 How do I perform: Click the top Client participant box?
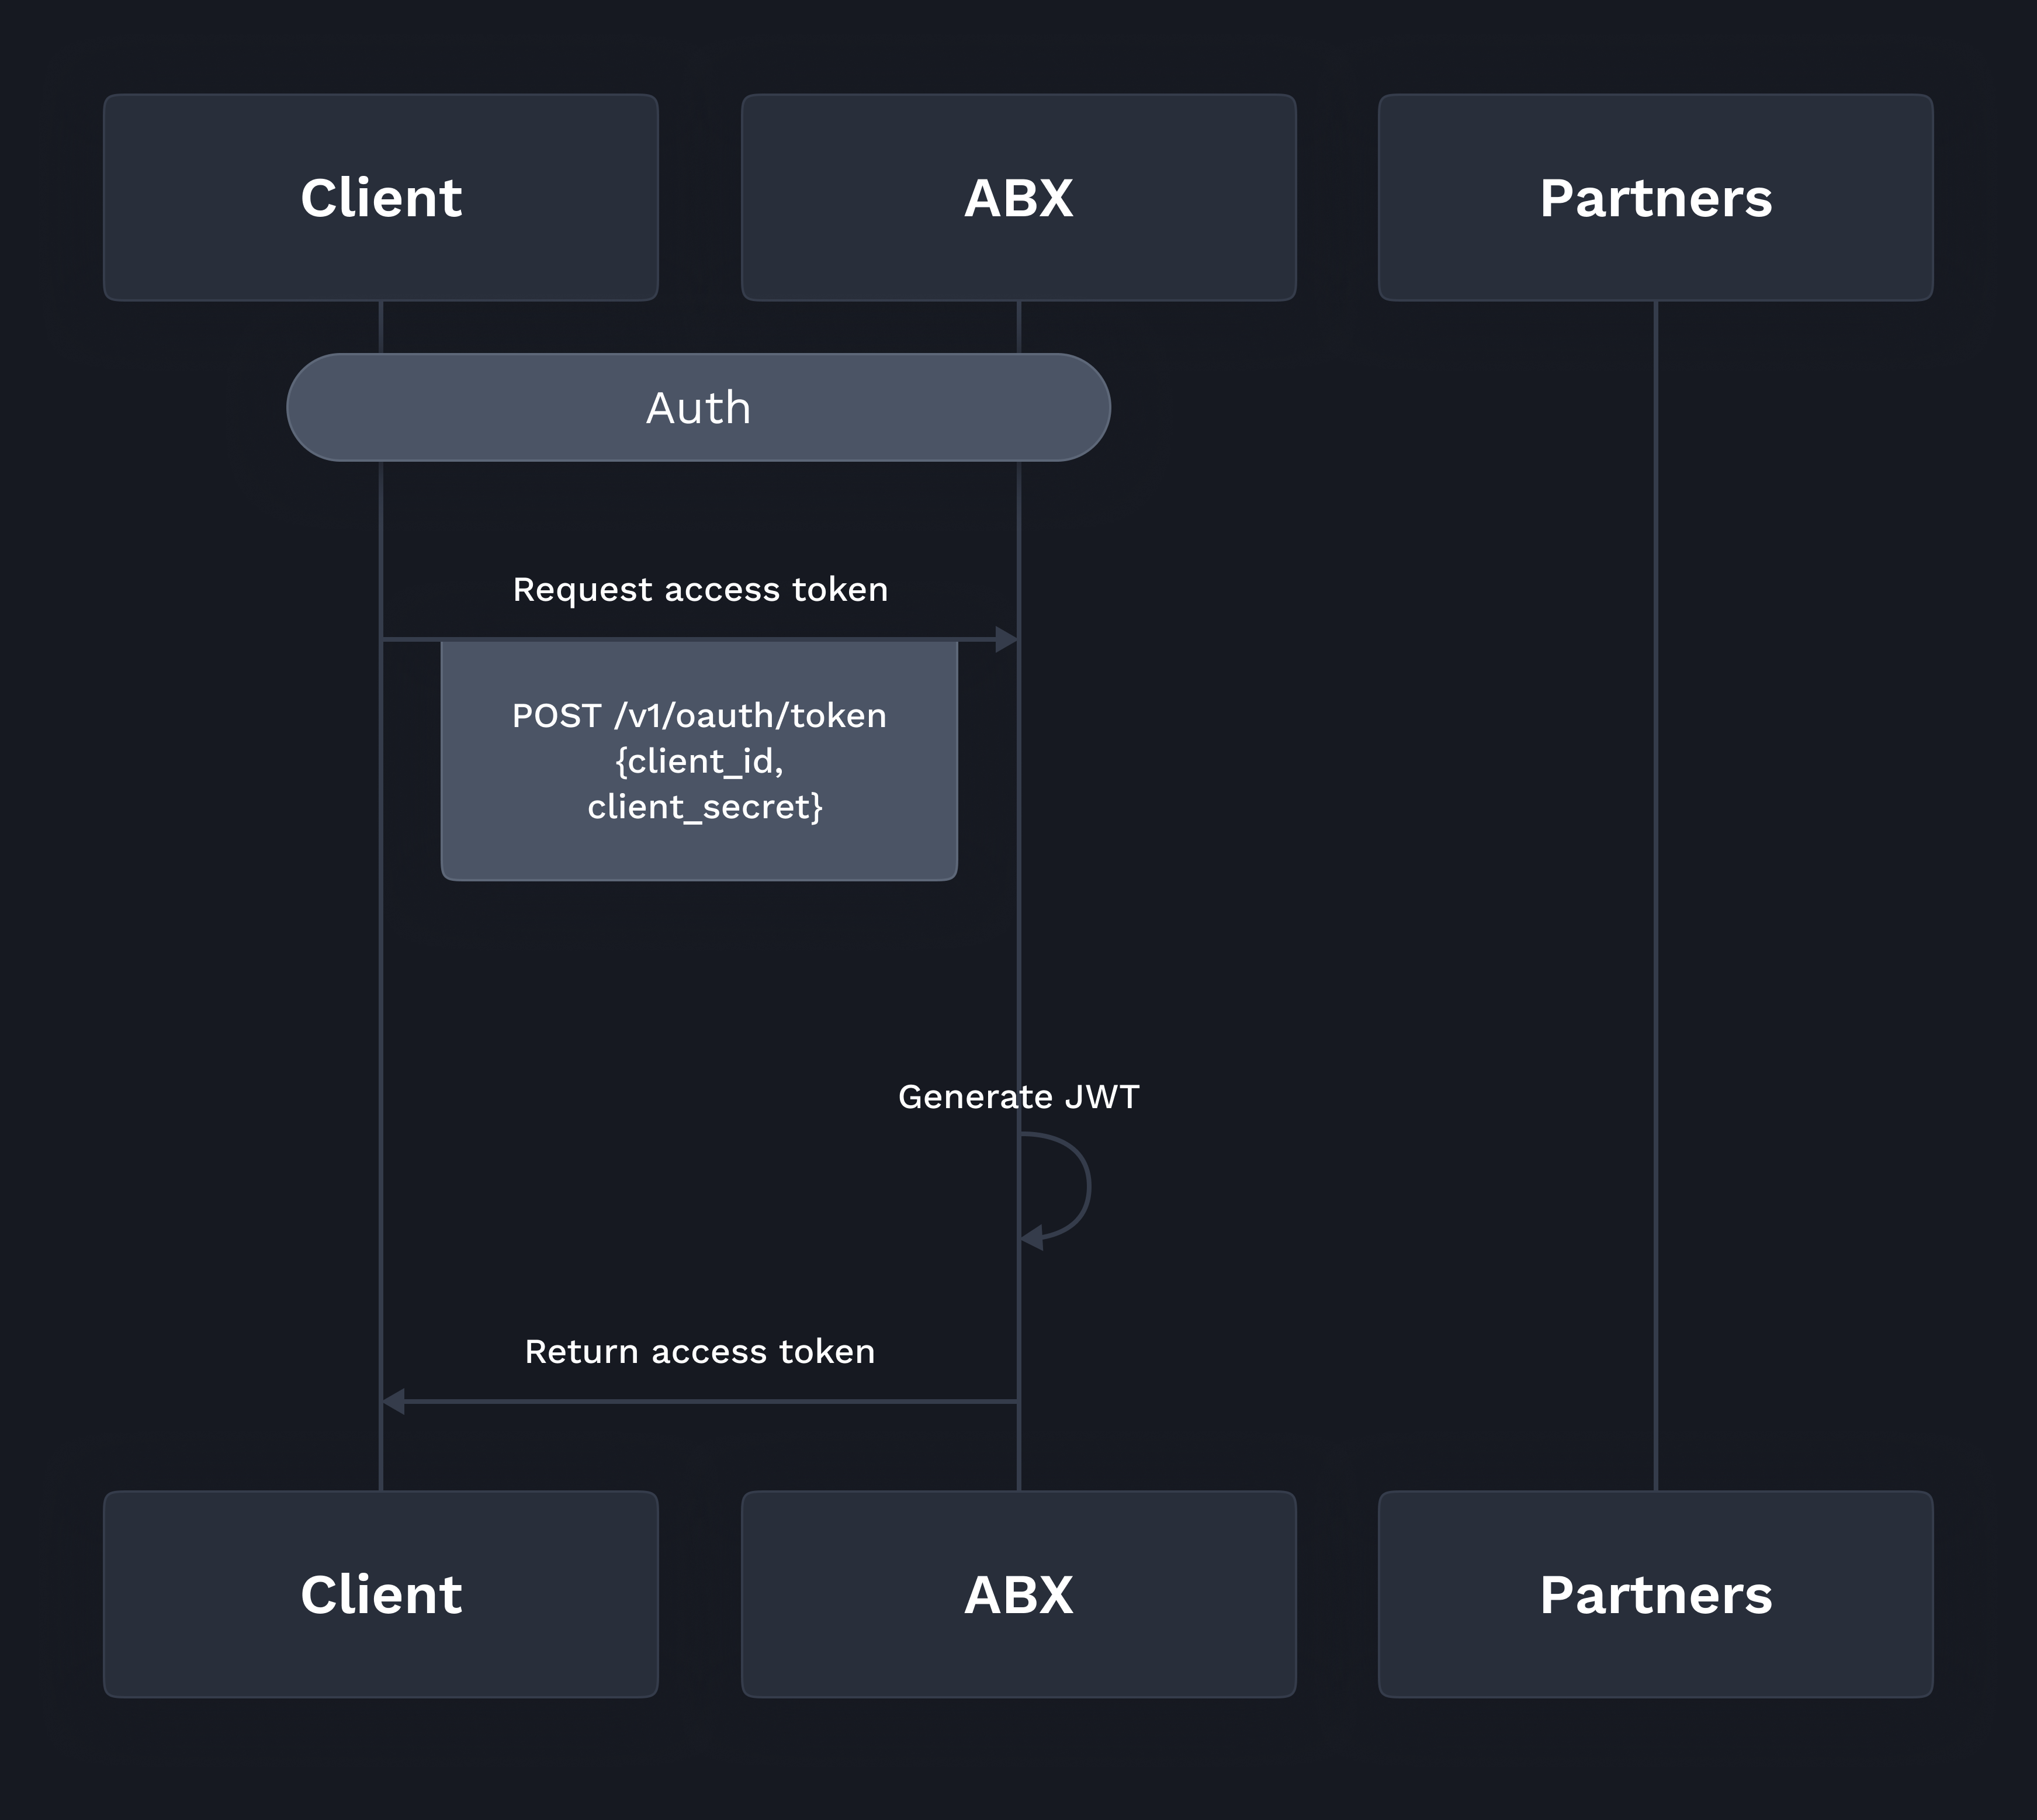tap(380, 197)
